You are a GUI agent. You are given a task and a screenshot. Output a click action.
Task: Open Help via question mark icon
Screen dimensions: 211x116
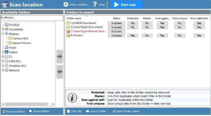pos(95,5)
